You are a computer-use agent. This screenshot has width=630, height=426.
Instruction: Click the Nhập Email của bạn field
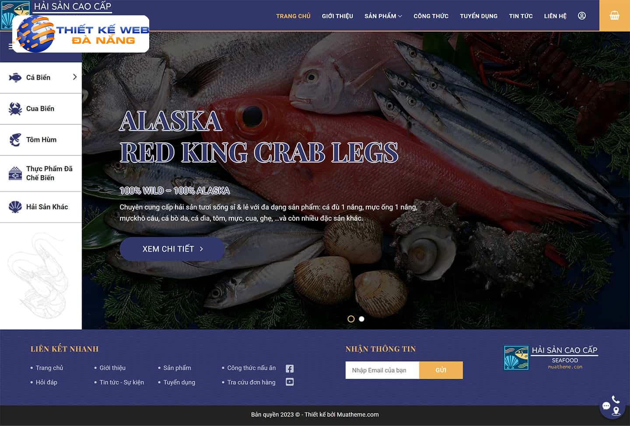pos(382,370)
